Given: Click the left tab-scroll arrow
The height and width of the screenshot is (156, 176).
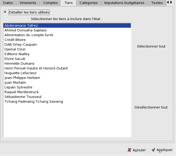Looking at the screenshot, I should click(x=168, y=2).
